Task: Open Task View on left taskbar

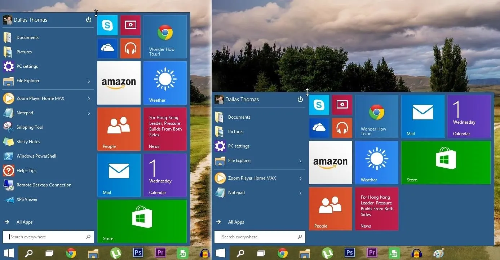Action: click(x=49, y=254)
